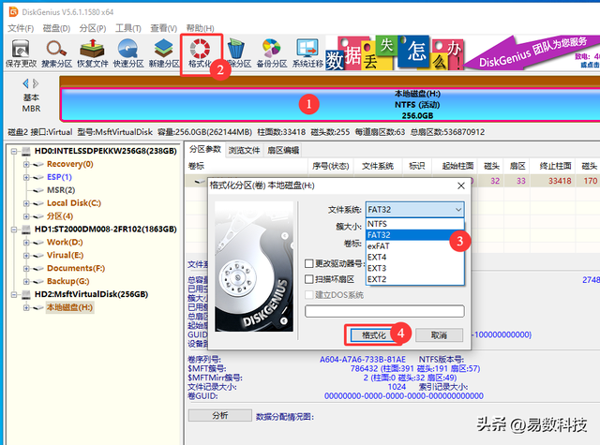Image resolution: width=600 pixels, height=445 pixels.
Task: Open the 文件系统 combo box dropdown arrow
Action: (x=458, y=210)
